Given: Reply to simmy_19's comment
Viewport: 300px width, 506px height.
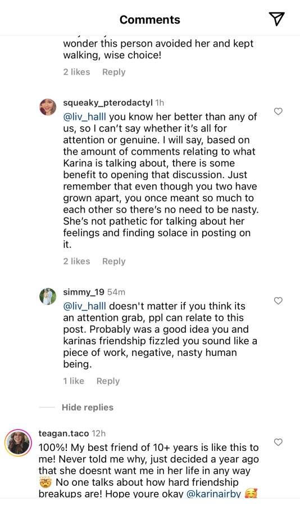Looking at the screenshot, I should pyautogui.click(x=108, y=381).
